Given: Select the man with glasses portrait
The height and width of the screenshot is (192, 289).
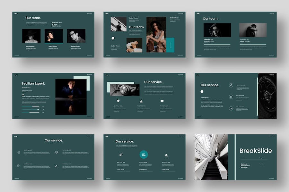Looking at the screenshot, I should 76,36.
